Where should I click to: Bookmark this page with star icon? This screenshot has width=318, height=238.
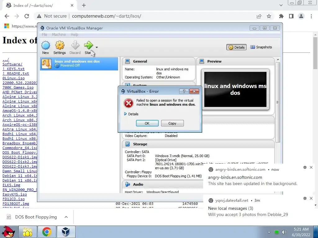[269, 16]
